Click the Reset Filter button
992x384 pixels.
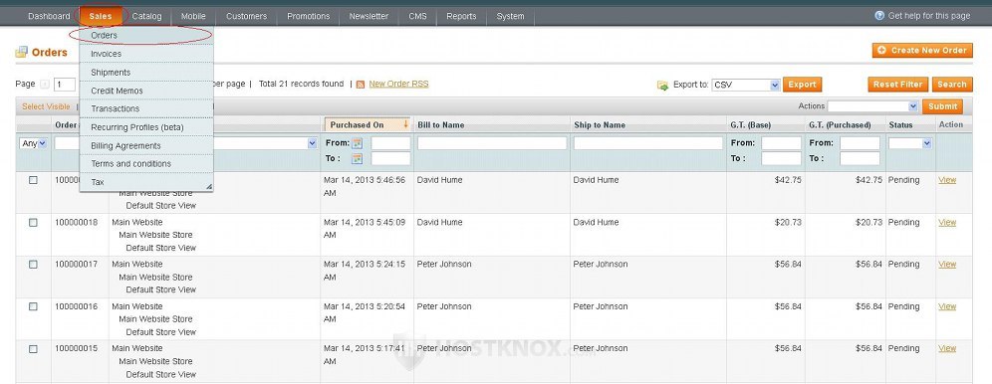(x=897, y=84)
